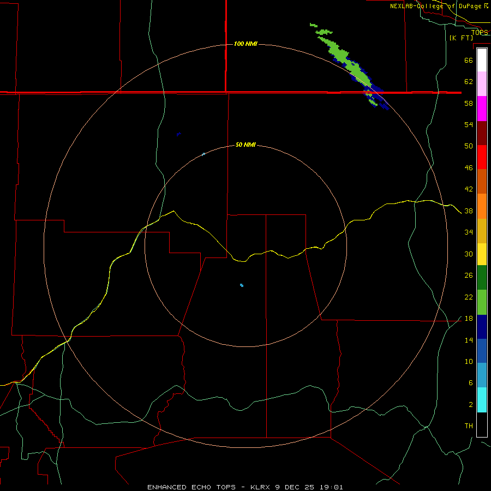Click the 2 legend value

pyautogui.click(x=471, y=405)
